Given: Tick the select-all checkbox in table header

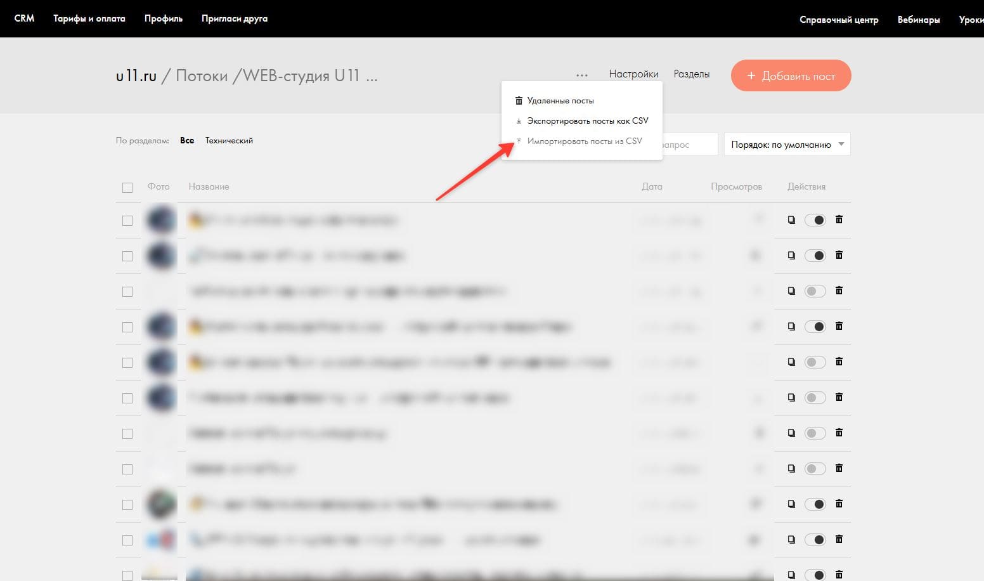Looking at the screenshot, I should click(x=127, y=187).
